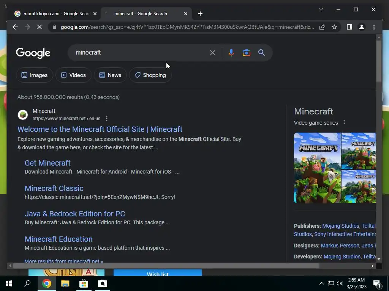Viewport: 389px width, 291px height.
Task: Open Welcome to the Minecraft Official Site link
Action: (x=100, y=129)
